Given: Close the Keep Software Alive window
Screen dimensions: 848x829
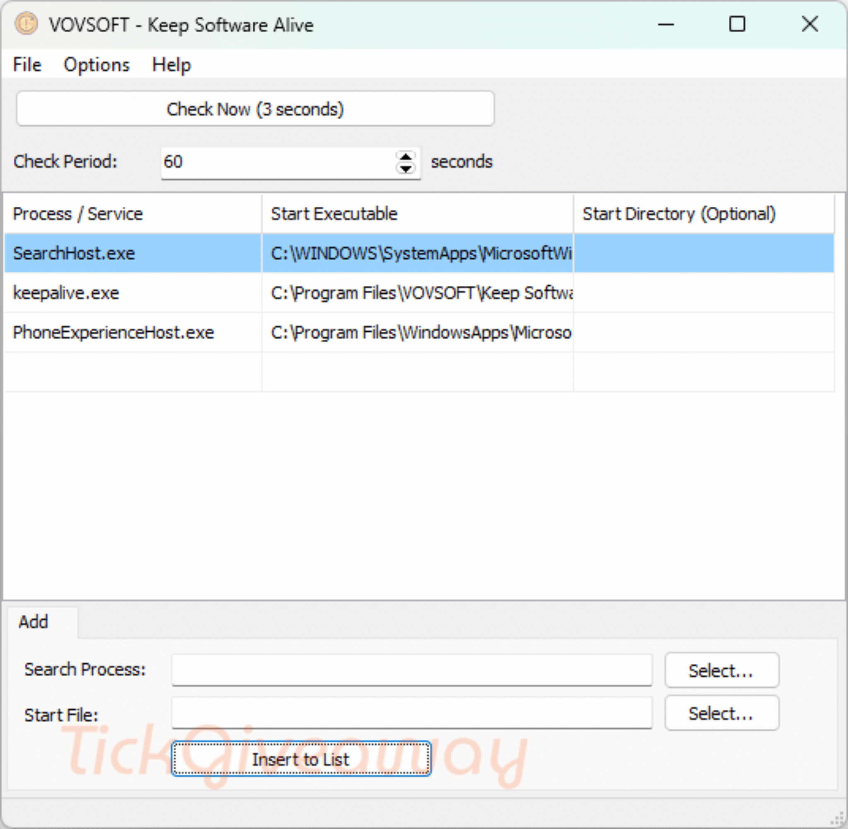Looking at the screenshot, I should [x=809, y=24].
